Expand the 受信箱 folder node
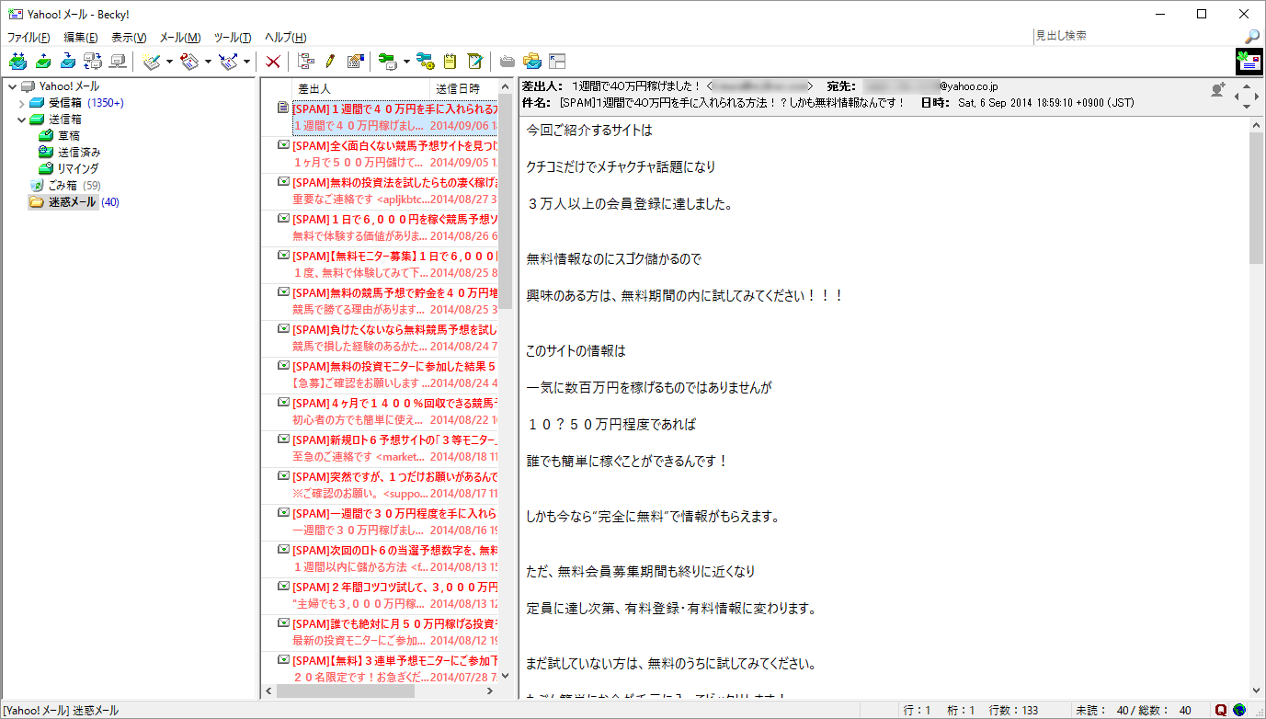This screenshot has height=719, width=1266. (x=21, y=103)
